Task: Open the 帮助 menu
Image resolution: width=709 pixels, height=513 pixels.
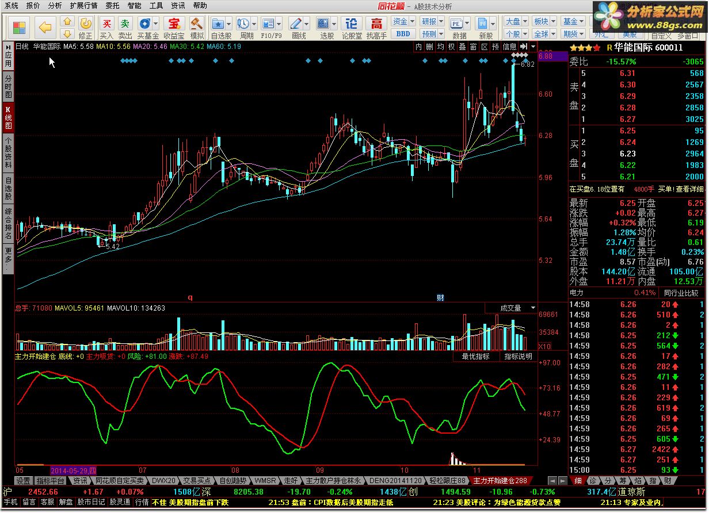Action: click(x=200, y=6)
